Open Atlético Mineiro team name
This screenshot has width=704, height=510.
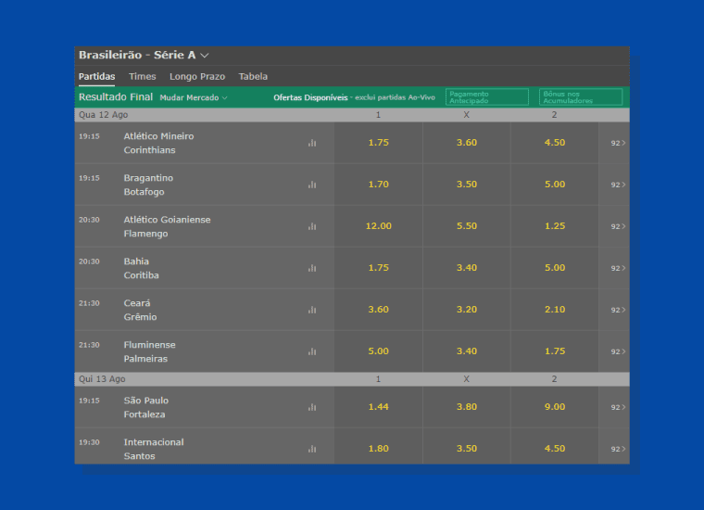(x=158, y=136)
